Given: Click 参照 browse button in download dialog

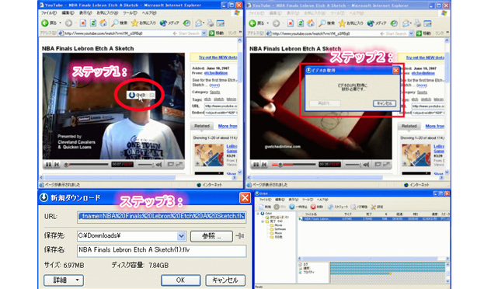Looking at the screenshot, I should point(211,236).
